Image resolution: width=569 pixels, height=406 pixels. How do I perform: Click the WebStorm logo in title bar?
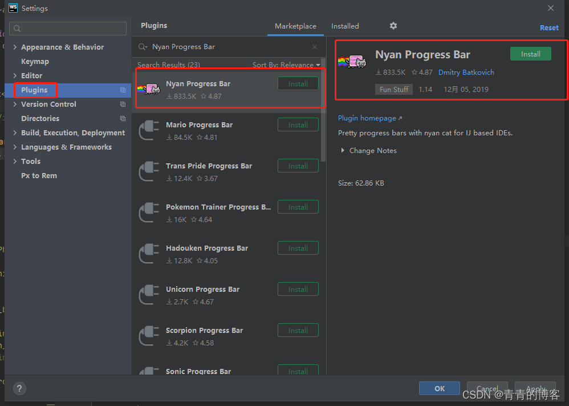tap(13, 8)
